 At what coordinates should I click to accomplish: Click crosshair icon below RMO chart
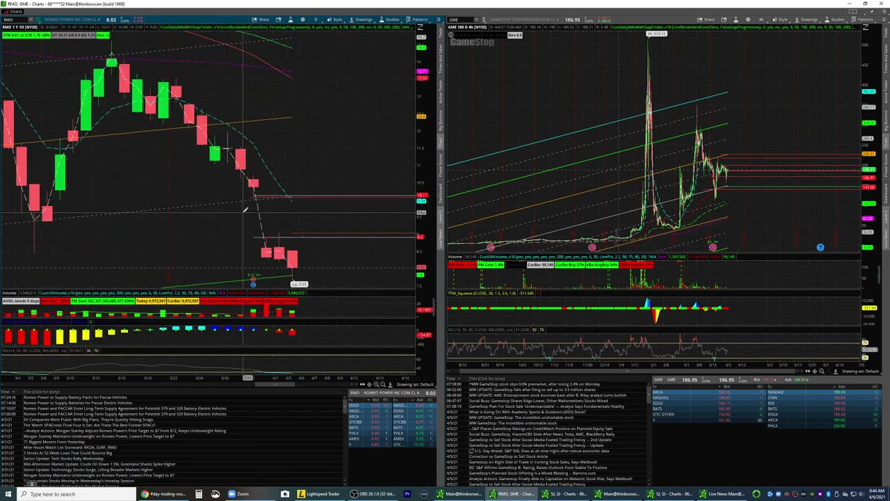coord(369,384)
